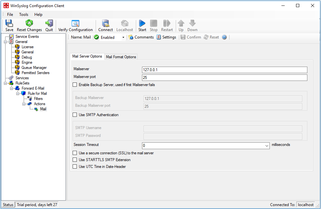Collapse the Rule for Mail node

[18, 93]
